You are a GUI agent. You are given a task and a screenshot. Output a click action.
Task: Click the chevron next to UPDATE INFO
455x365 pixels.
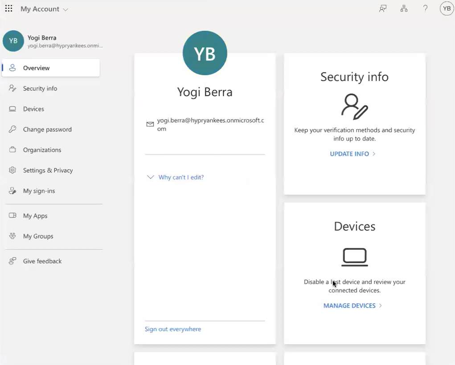click(x=374, y=154)
